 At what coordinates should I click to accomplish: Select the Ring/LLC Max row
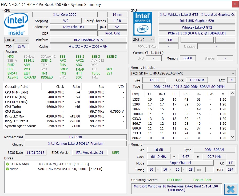(65, 116)
